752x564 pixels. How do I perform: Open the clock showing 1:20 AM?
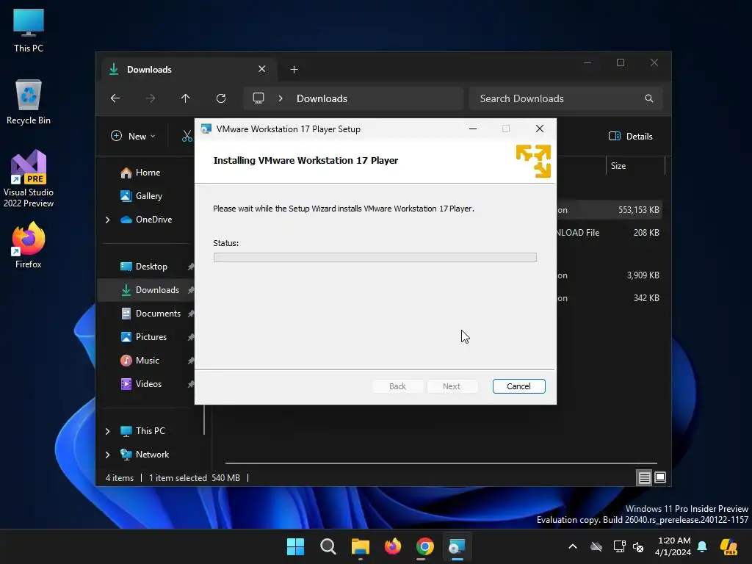674,546
